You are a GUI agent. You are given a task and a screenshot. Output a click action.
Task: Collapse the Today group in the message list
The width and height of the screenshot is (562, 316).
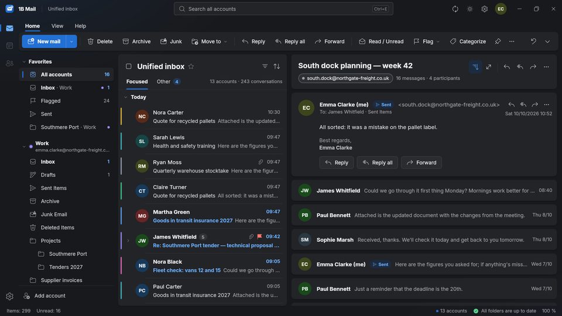click(x=125, y=97)
